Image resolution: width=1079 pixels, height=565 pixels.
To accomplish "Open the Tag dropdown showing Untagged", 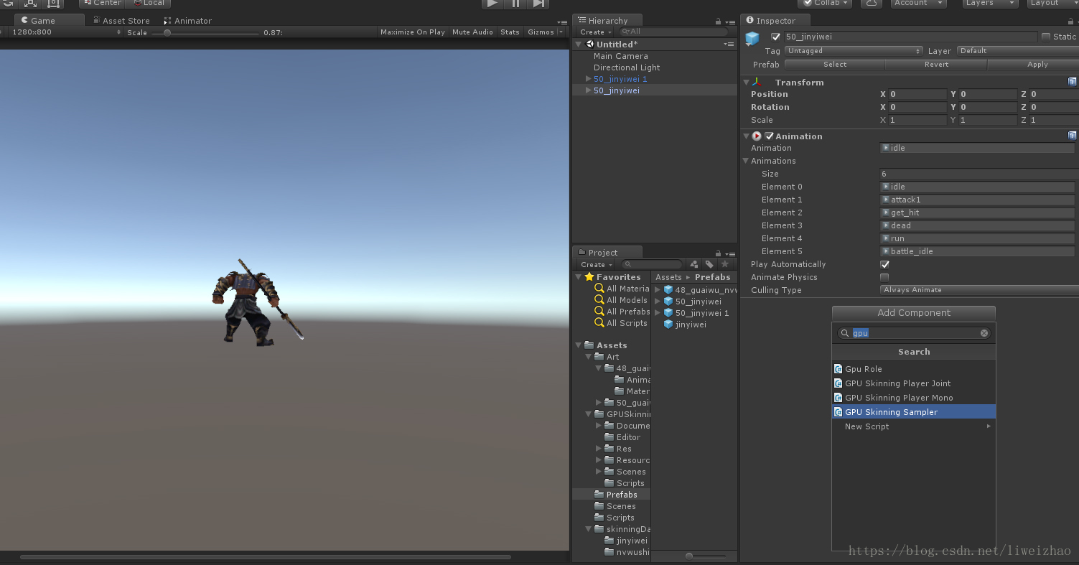I will click(x=854, y=51).
